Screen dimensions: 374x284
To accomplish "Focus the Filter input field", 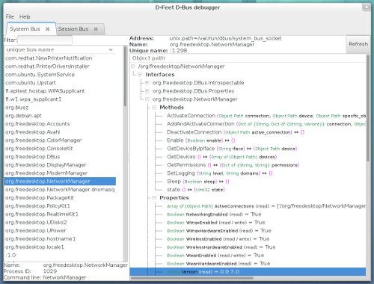I will click(x=45, y=40).
